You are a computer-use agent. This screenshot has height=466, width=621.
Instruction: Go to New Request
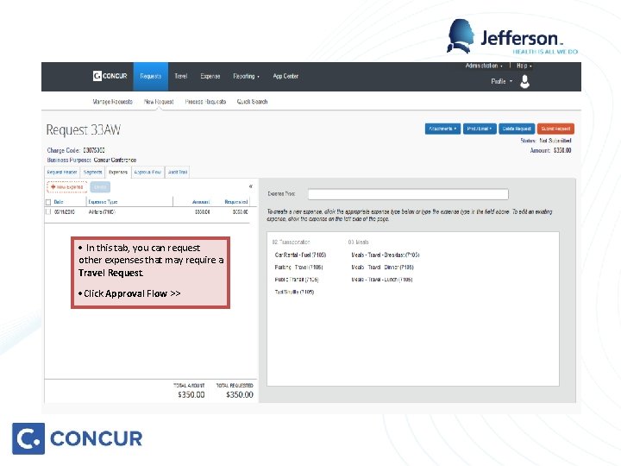tap(159, 102)
